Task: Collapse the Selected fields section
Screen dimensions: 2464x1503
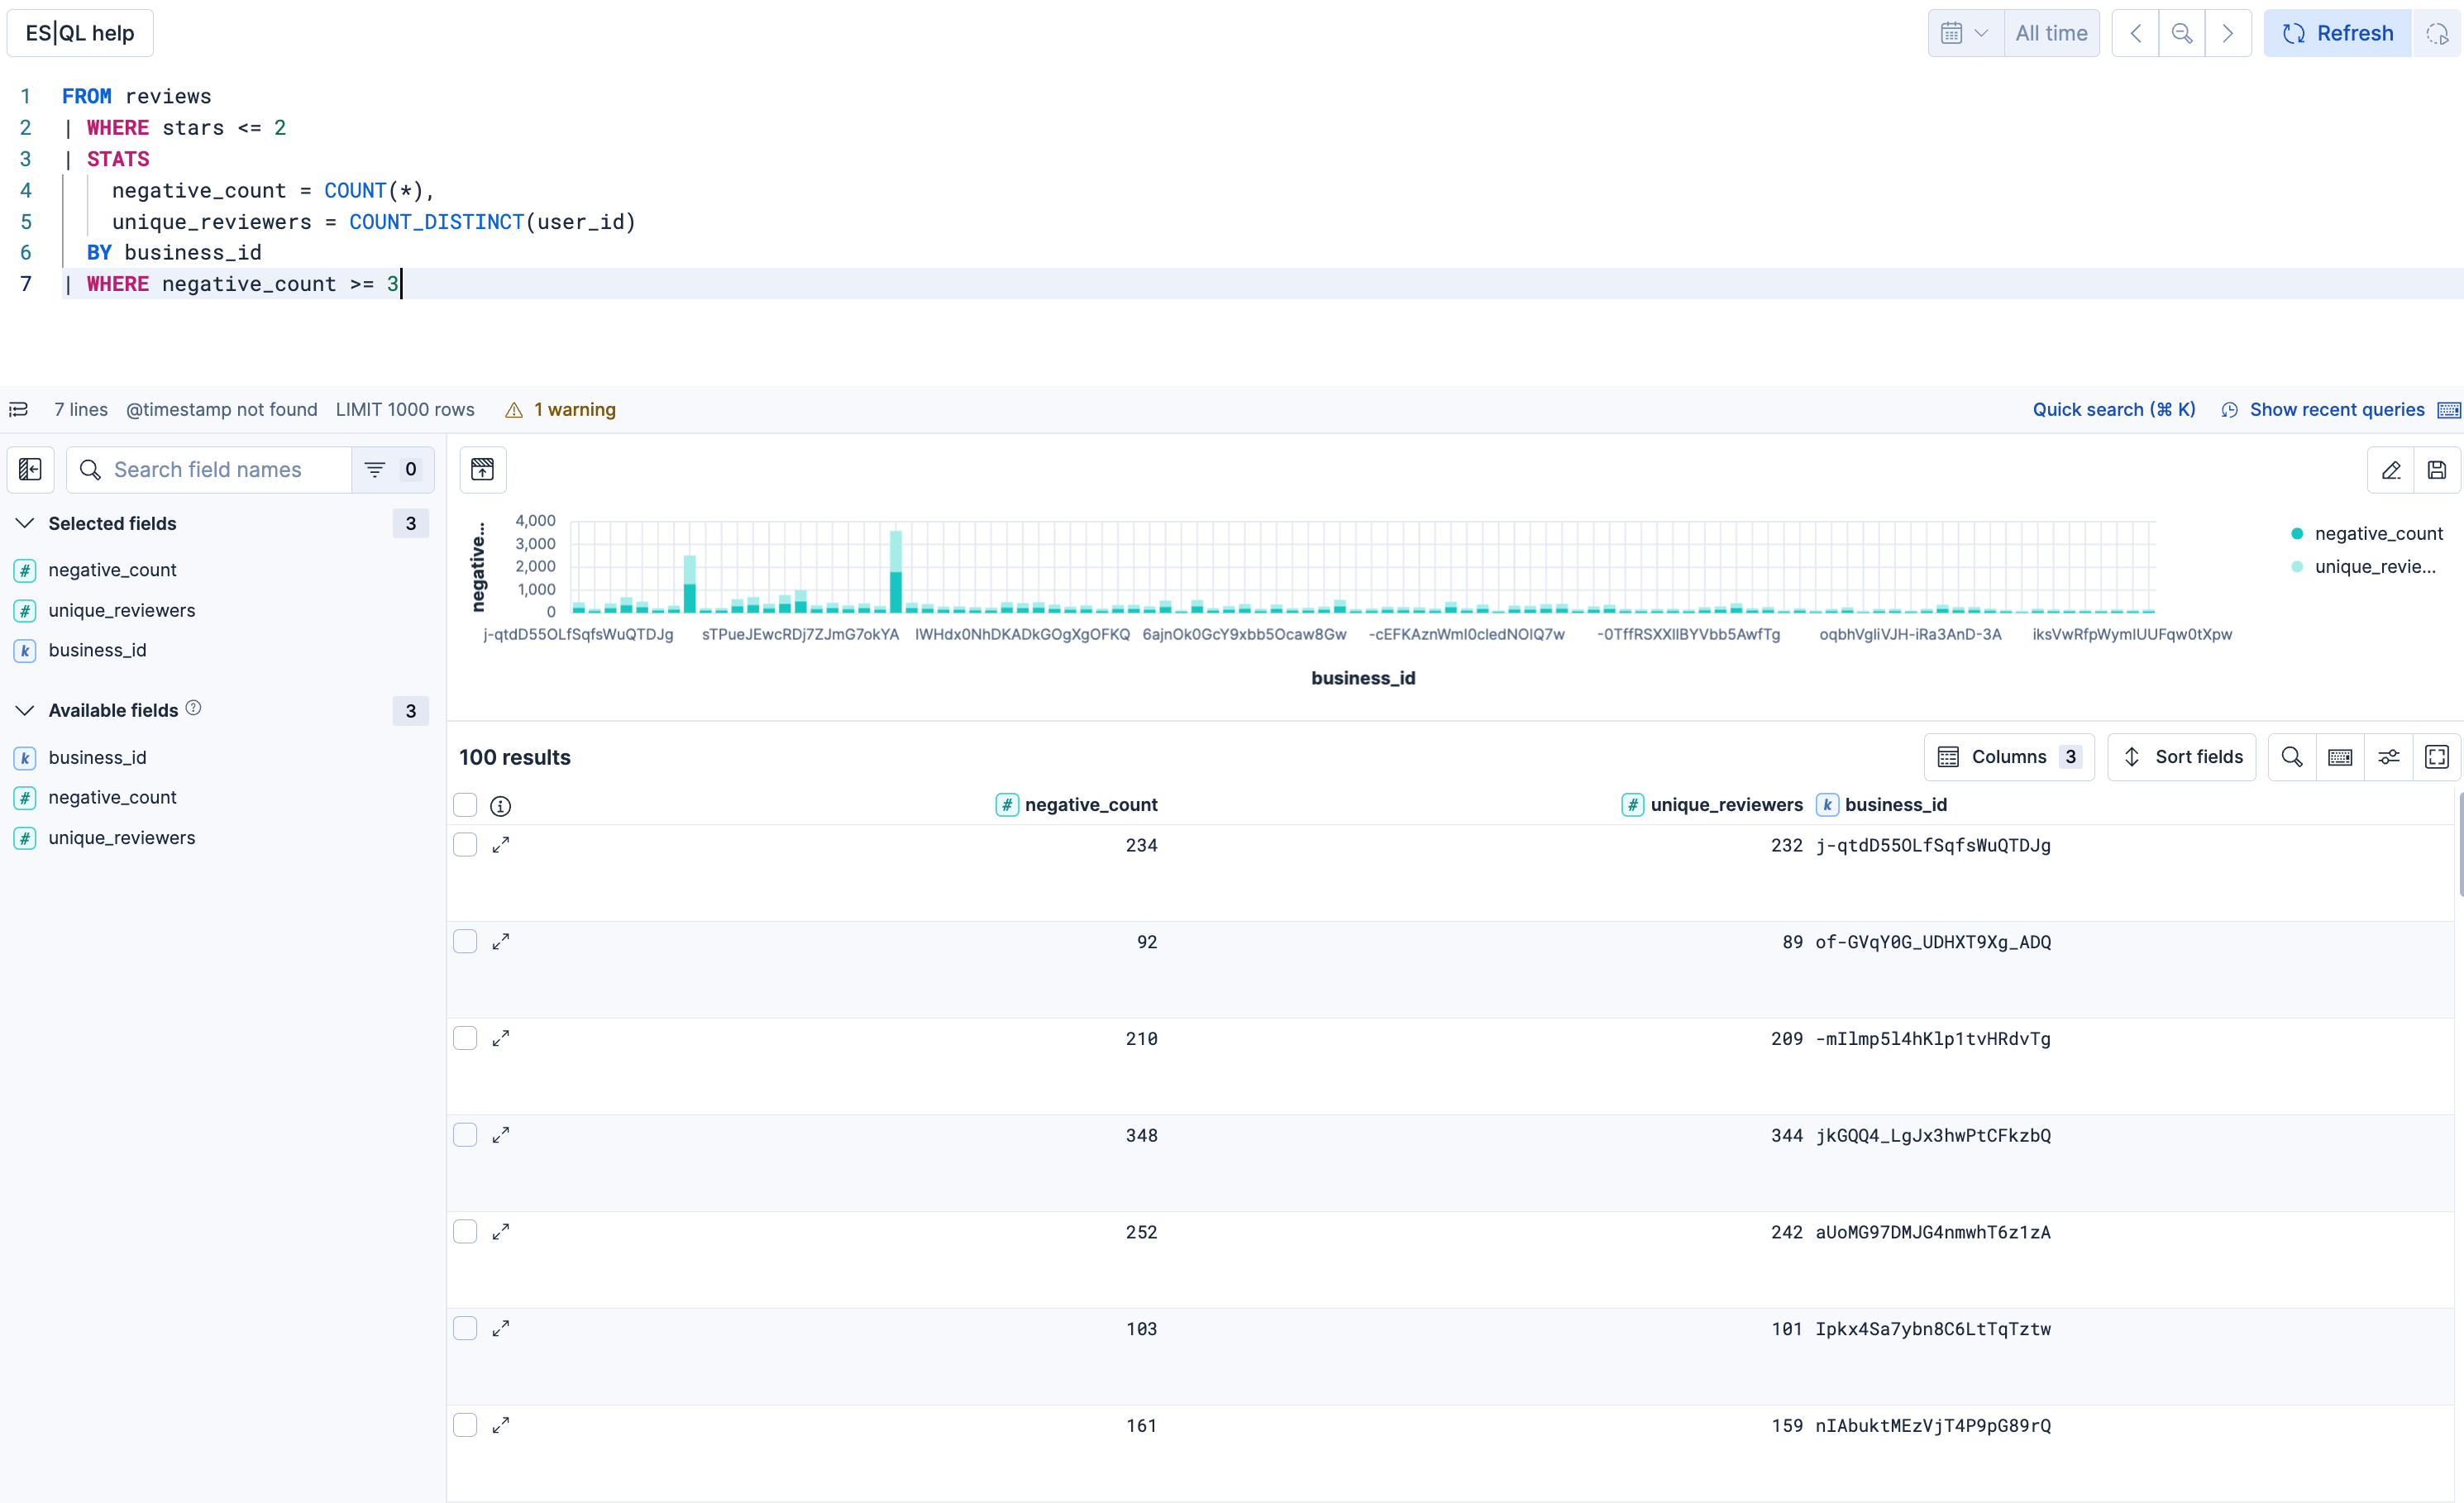Action: coord(25,523)
